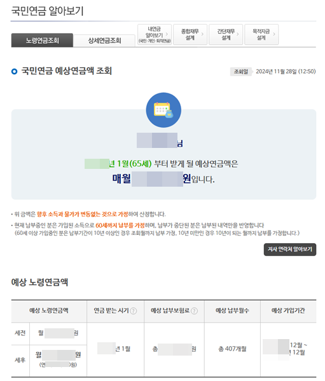Viewport: 325px width, 381px height.
Task: Click orange 향후 소득과 물가가 변동없는 것으로 가정 text
Action: click(x=82, y=214)
